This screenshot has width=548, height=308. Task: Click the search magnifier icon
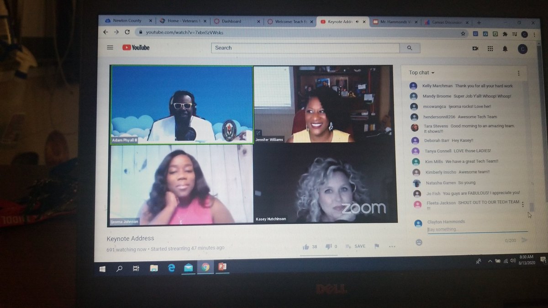[409, 48]
